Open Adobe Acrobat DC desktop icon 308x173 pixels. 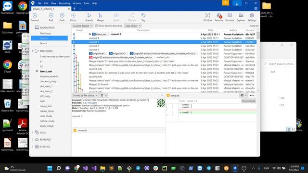click(23, 126)
